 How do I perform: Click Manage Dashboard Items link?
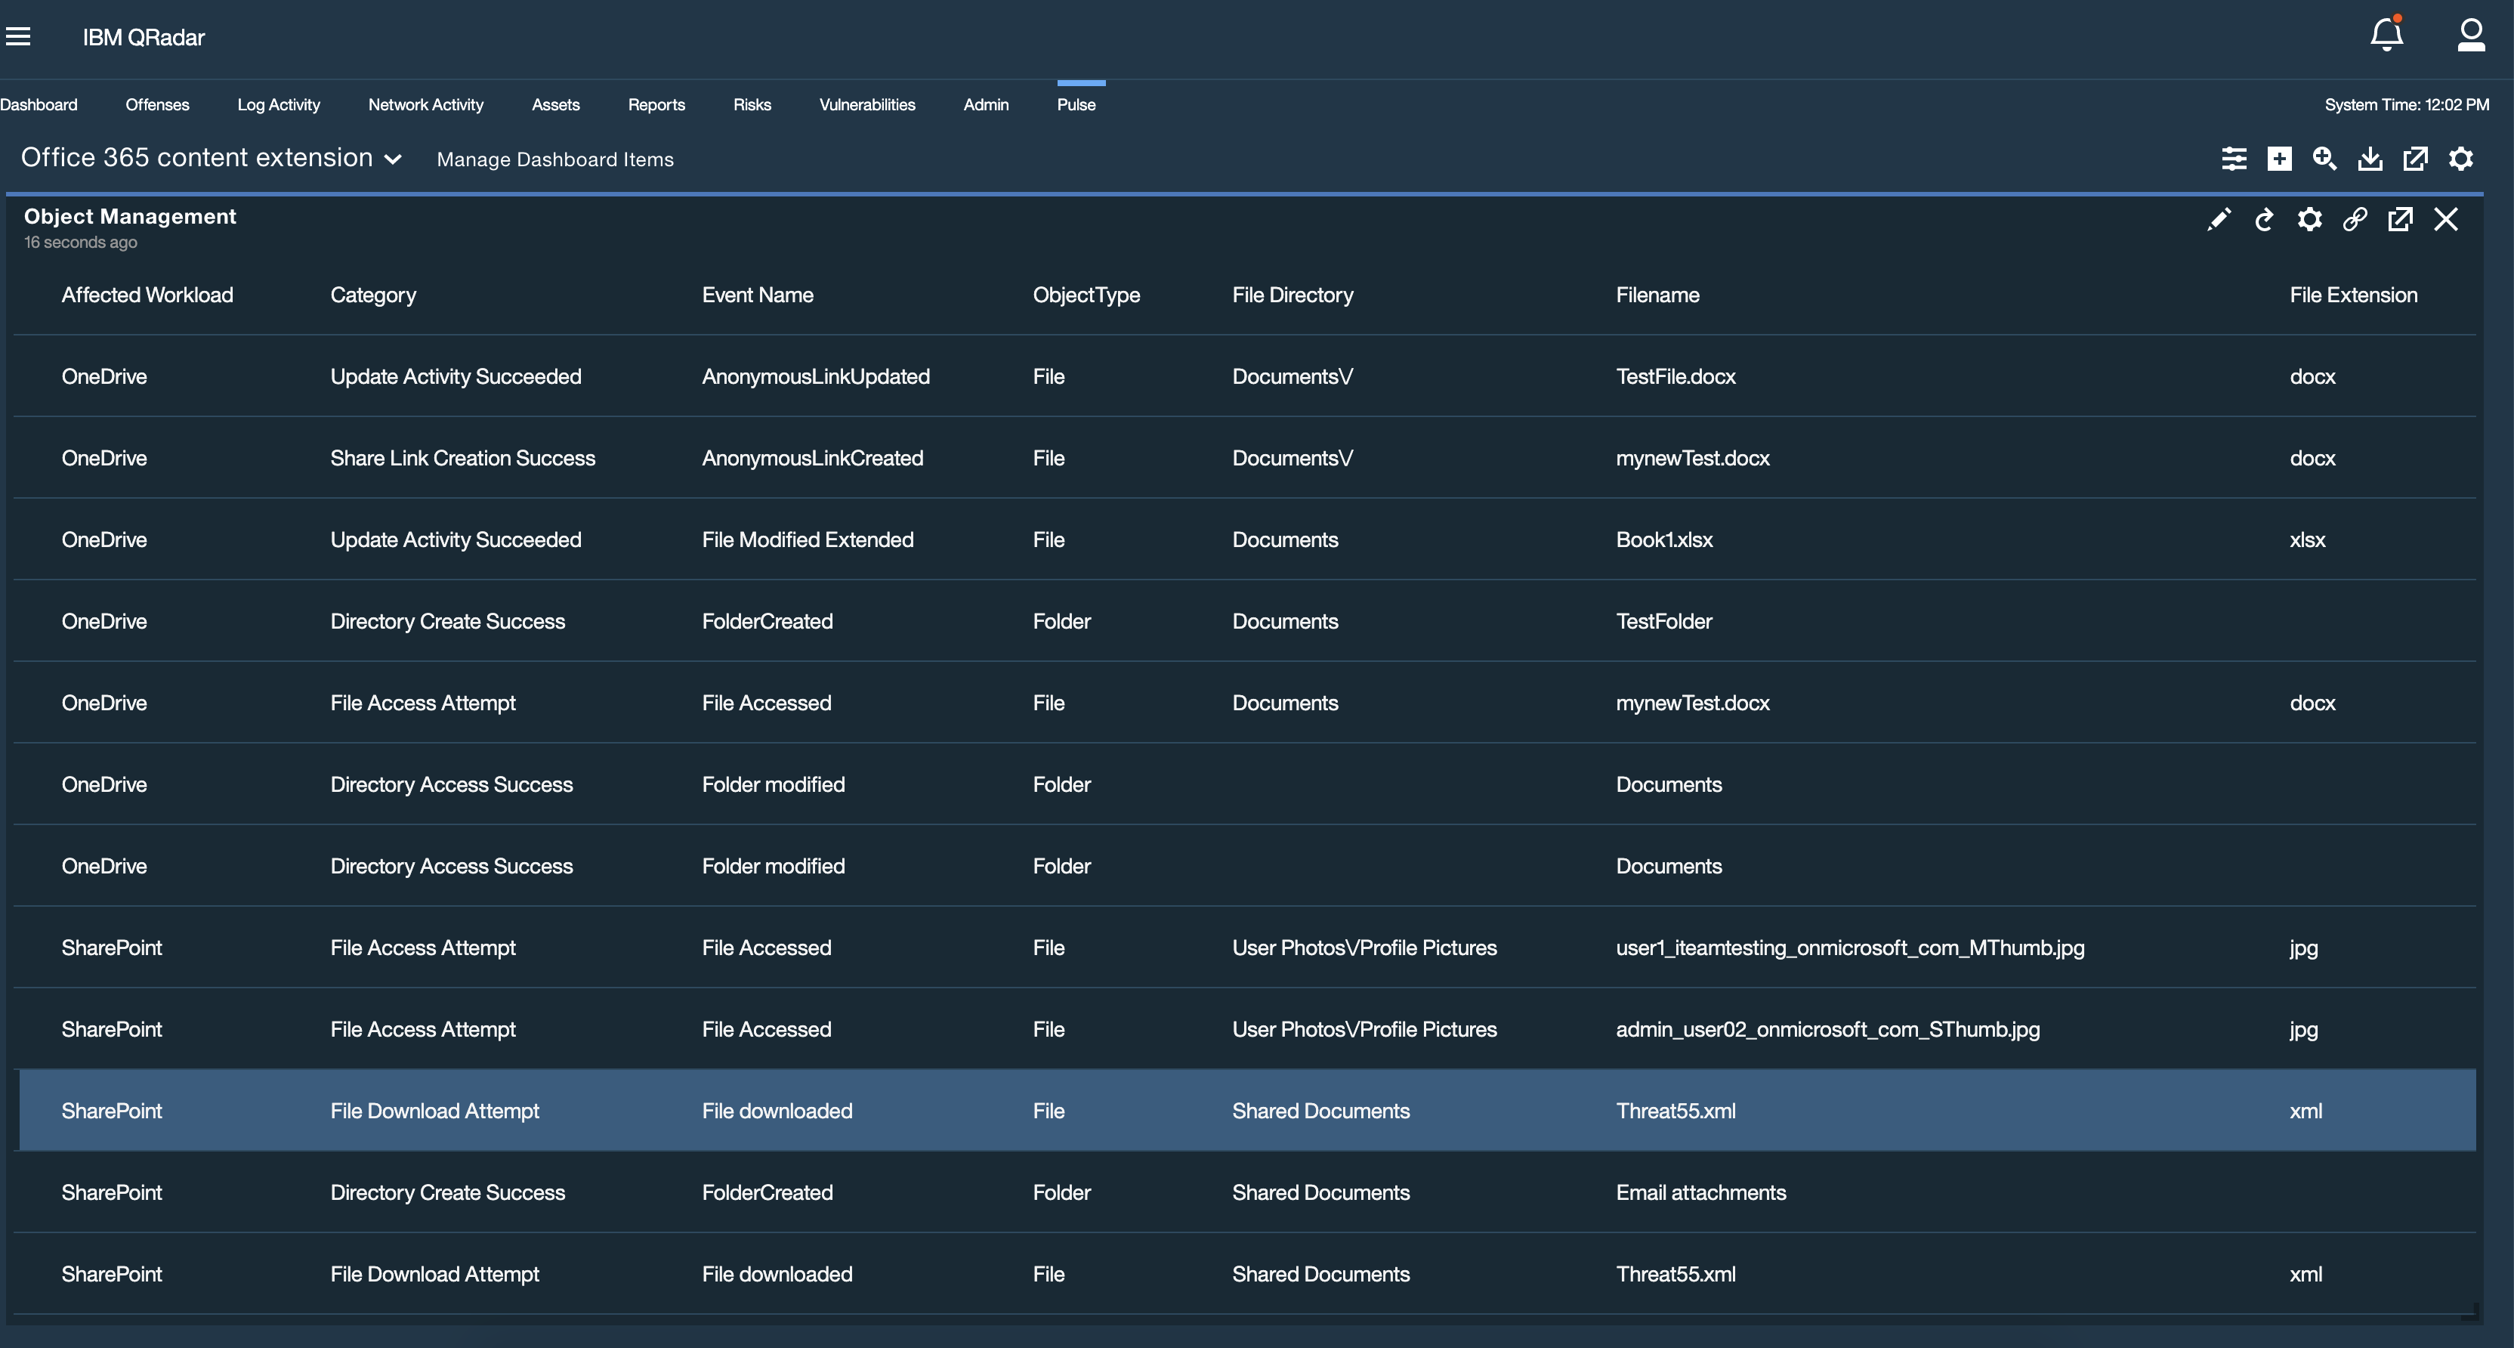click(554, 159)
